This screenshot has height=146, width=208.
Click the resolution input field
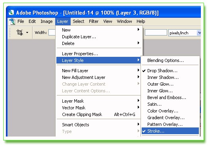tap(156, 32)
